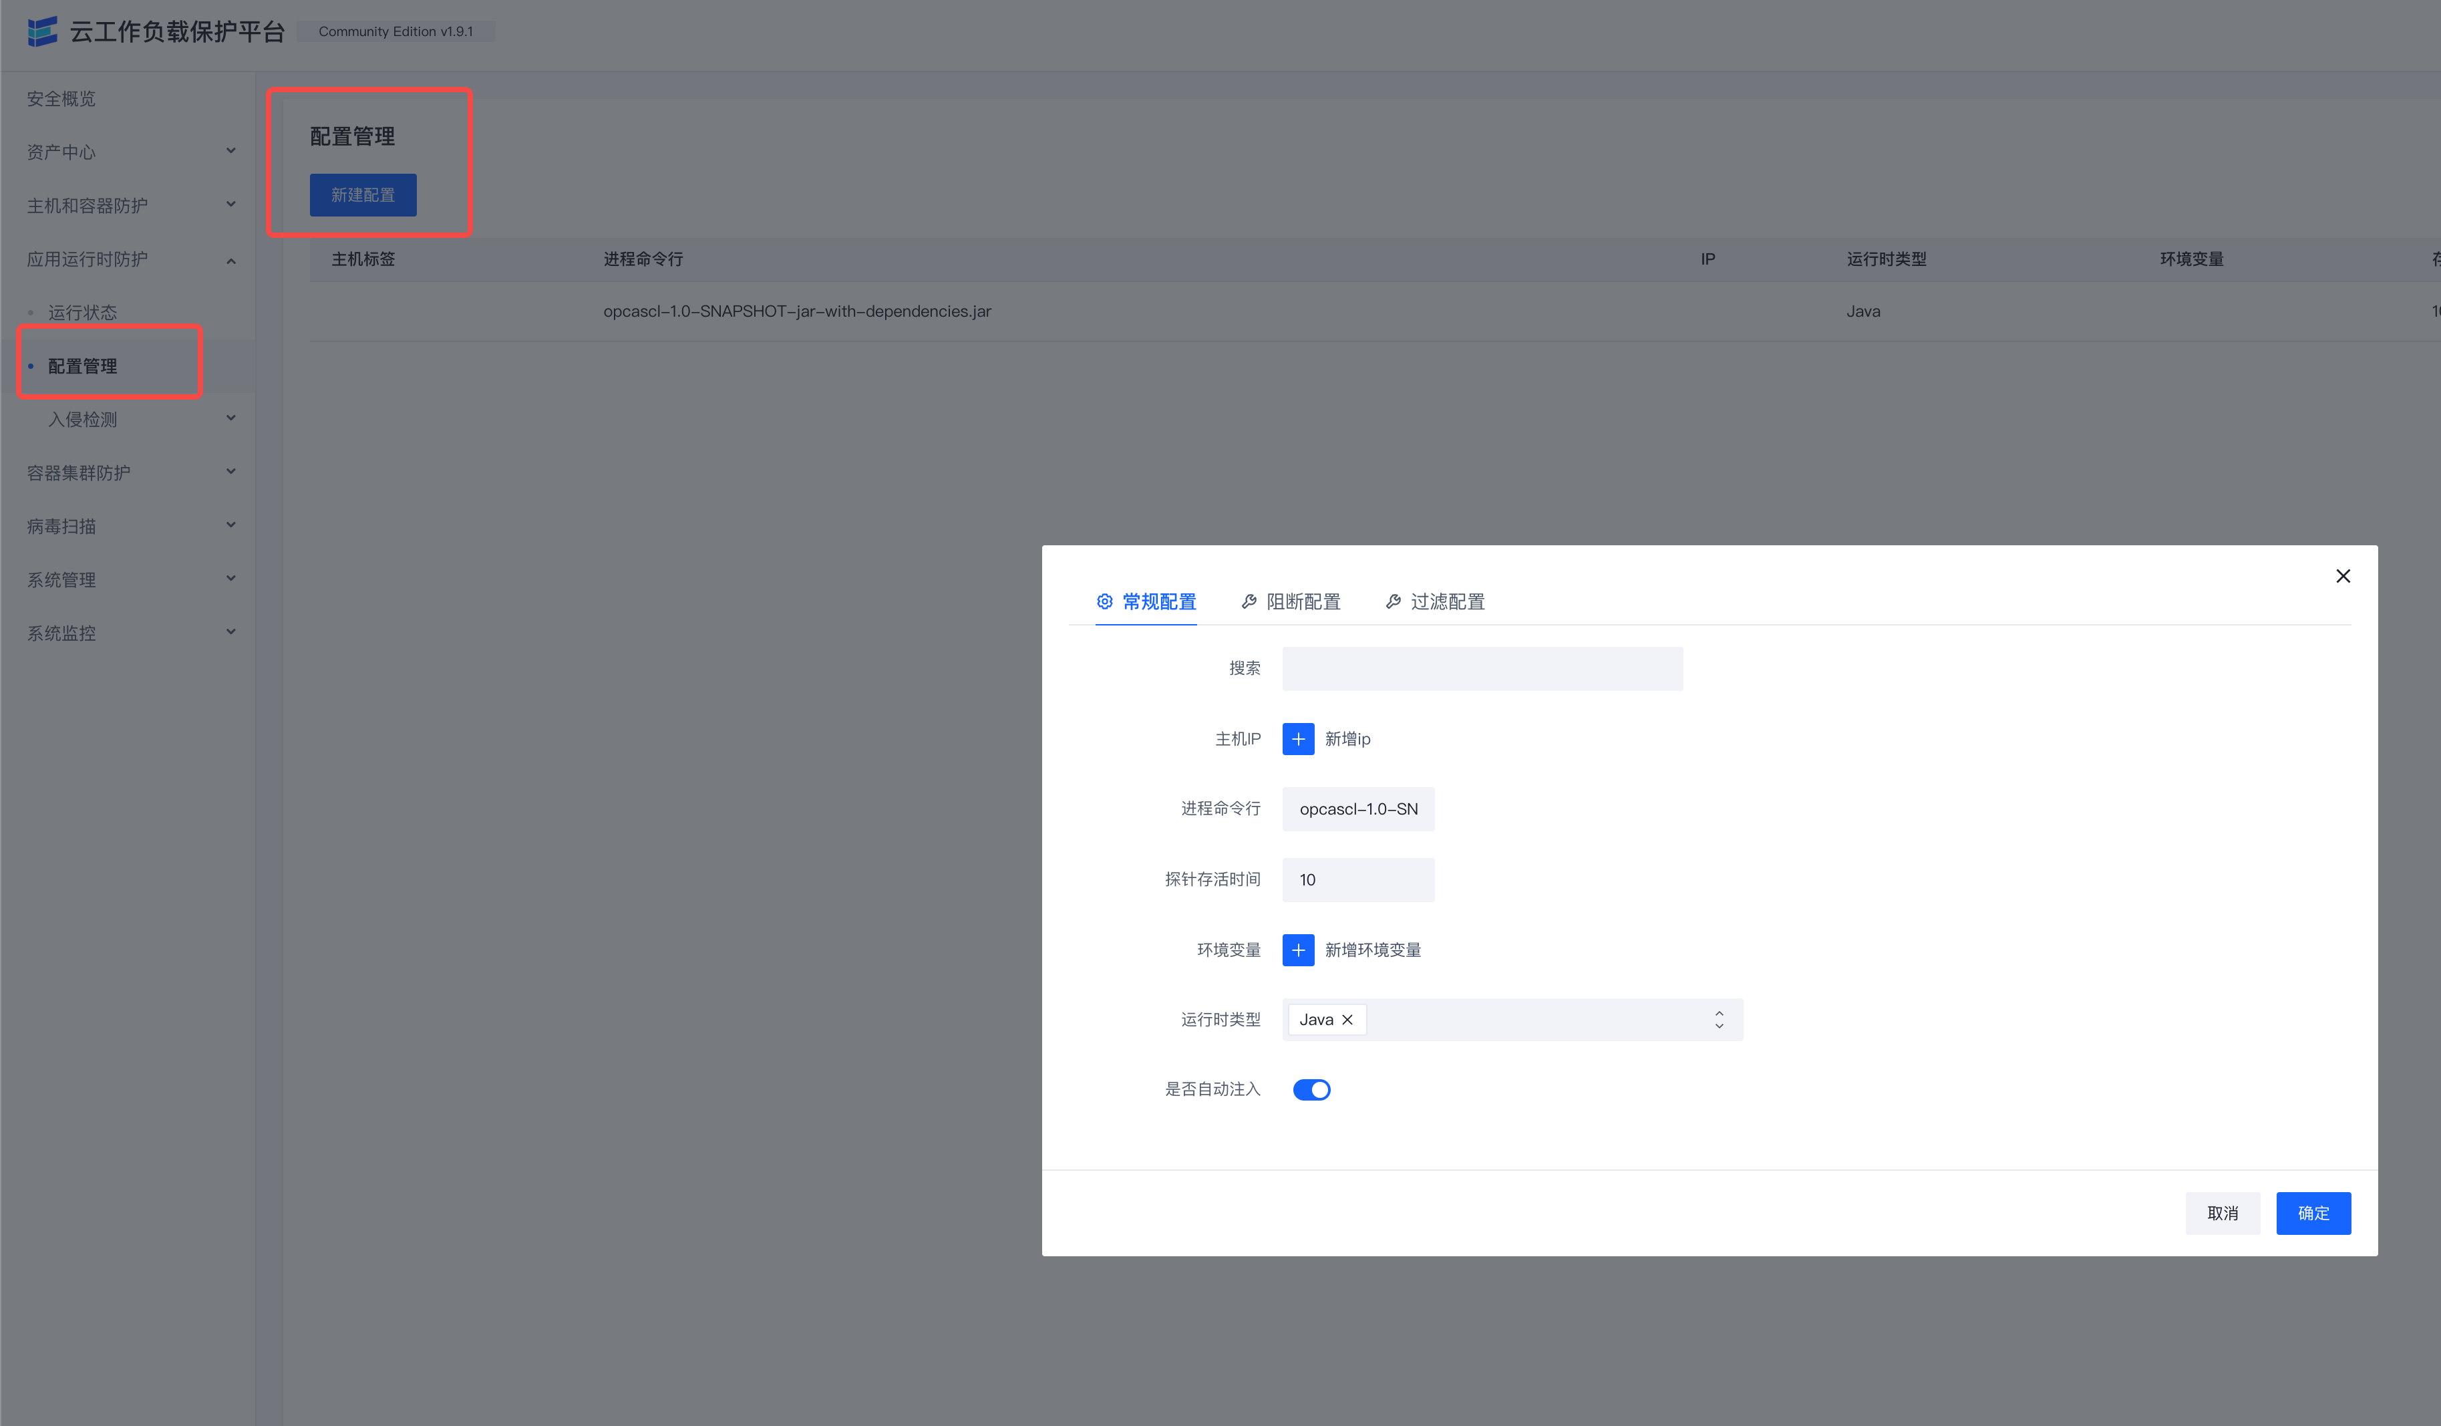This screenshot has width=2441, height=1426.
Task: Expand the 入侵检测 submenu
Action: coord(128,420)
